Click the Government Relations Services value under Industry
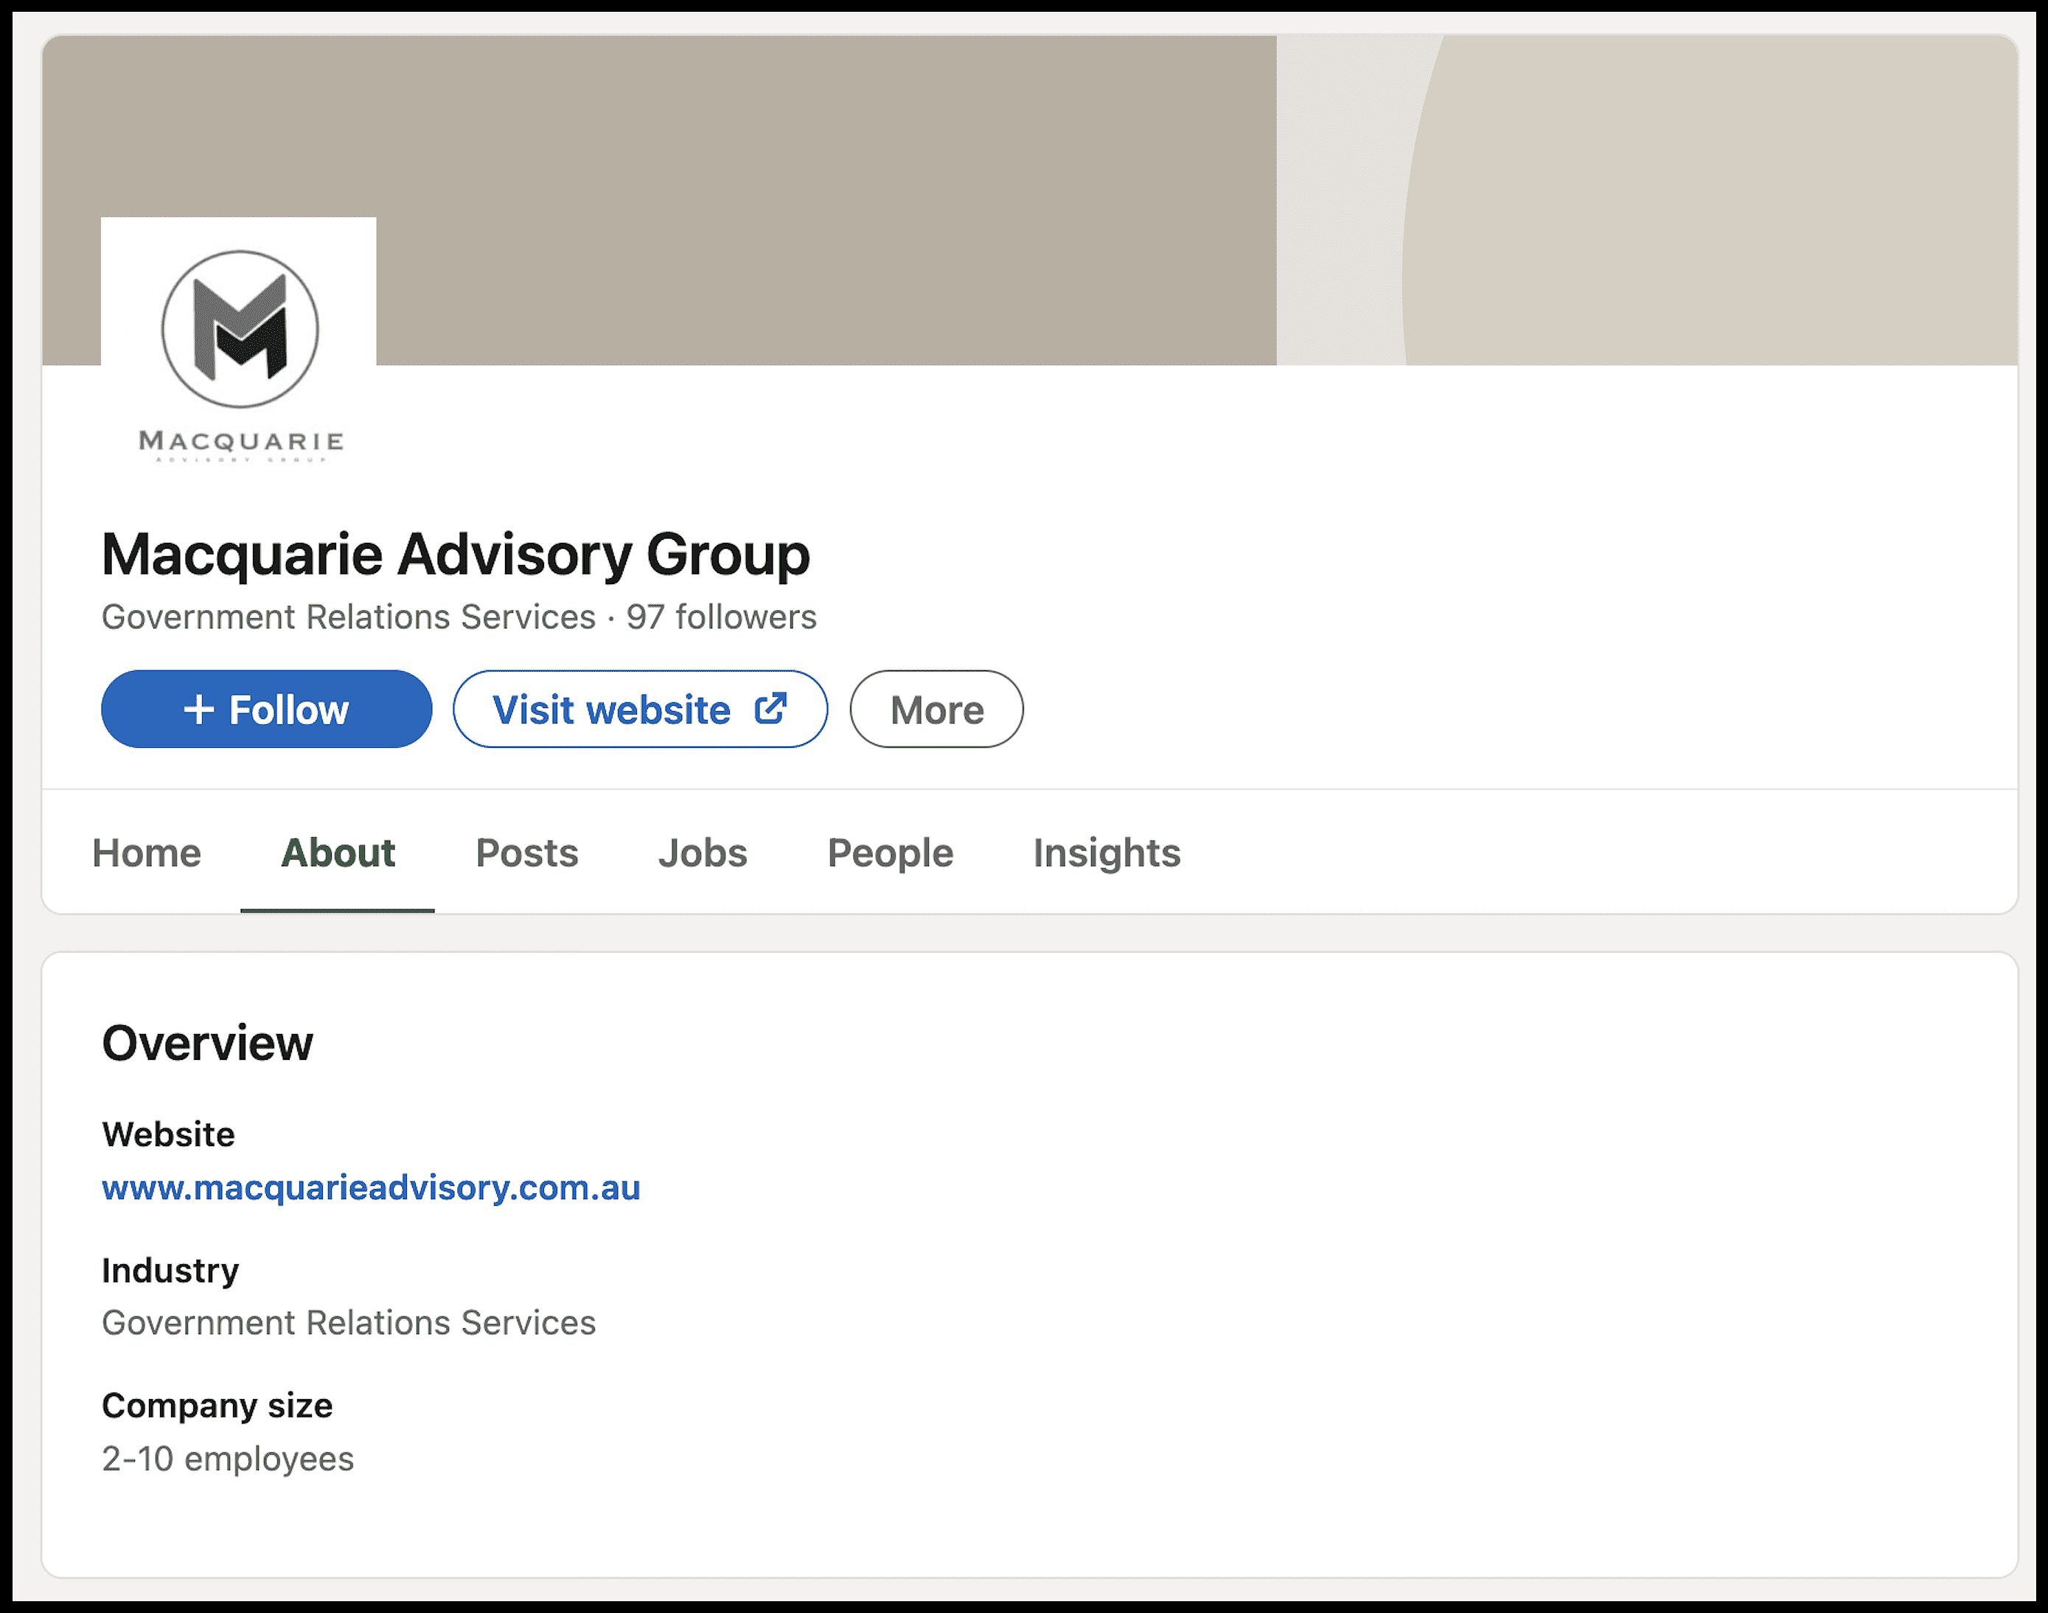 click(348, 1323)
